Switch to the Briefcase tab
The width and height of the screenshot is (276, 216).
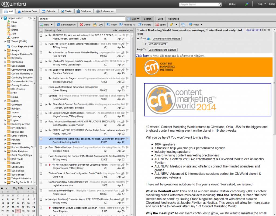(x=84, y=11)
